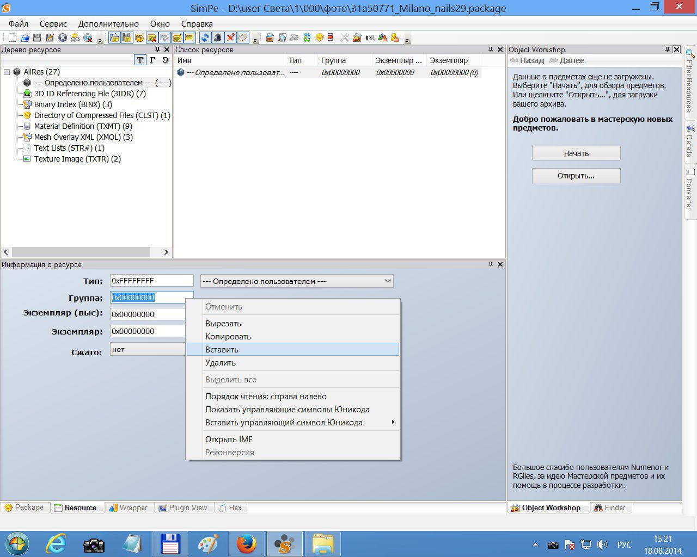Toggle tree view T button

coord(140,60)
